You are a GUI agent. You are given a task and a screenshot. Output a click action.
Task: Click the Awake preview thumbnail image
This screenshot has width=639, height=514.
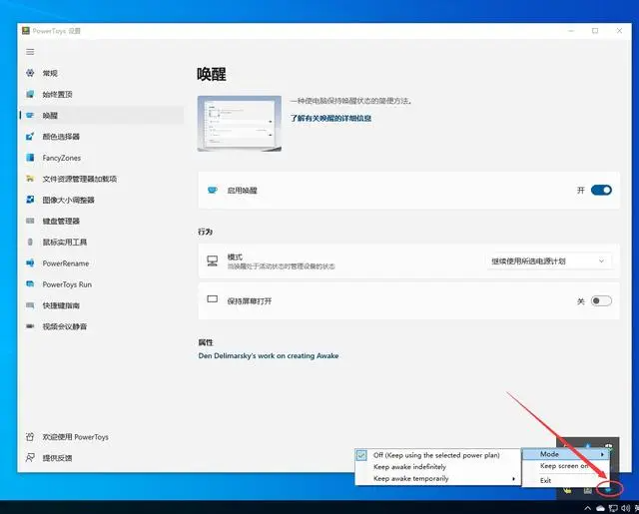click(x=240, y=124)
